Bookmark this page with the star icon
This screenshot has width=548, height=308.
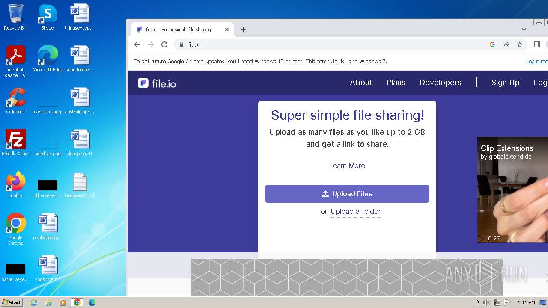(x=520, y=44)
